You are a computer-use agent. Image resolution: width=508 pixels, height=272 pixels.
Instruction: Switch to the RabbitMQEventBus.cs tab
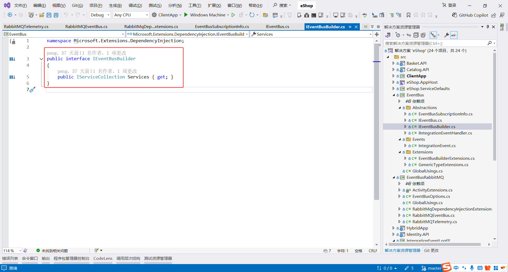point(86,27)
